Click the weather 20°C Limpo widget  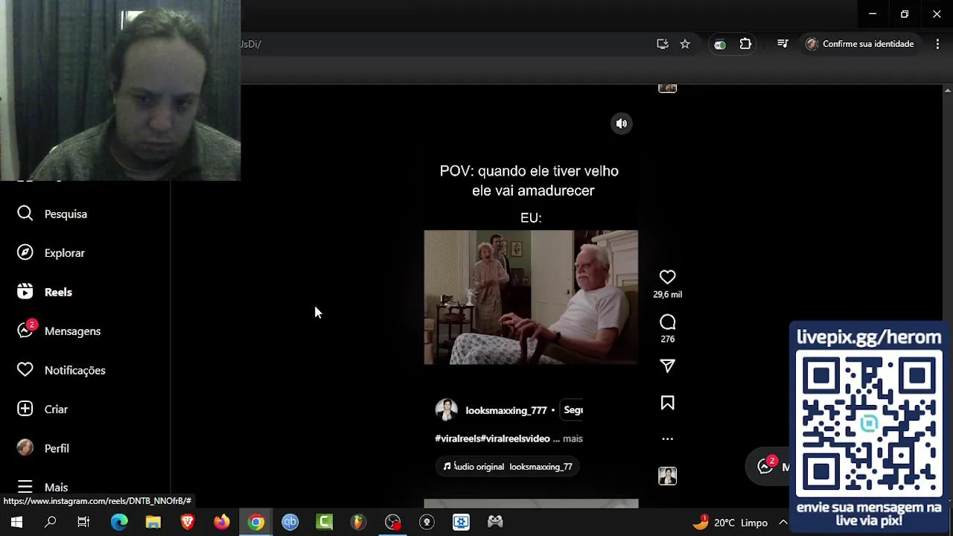click(730, 523)
